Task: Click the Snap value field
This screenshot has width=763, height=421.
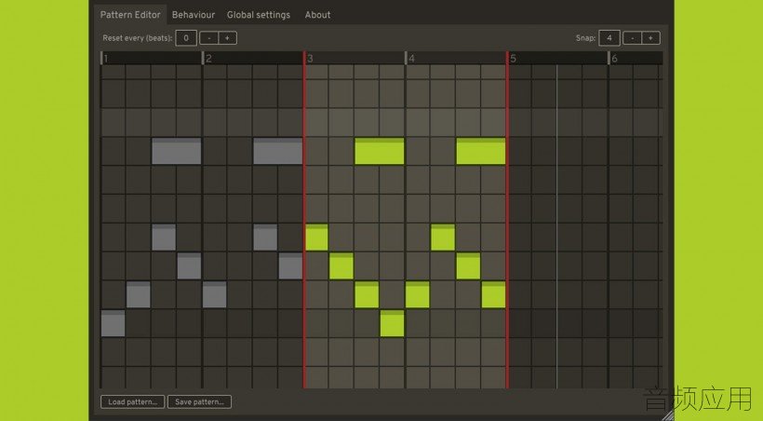Action: point(609,38)
